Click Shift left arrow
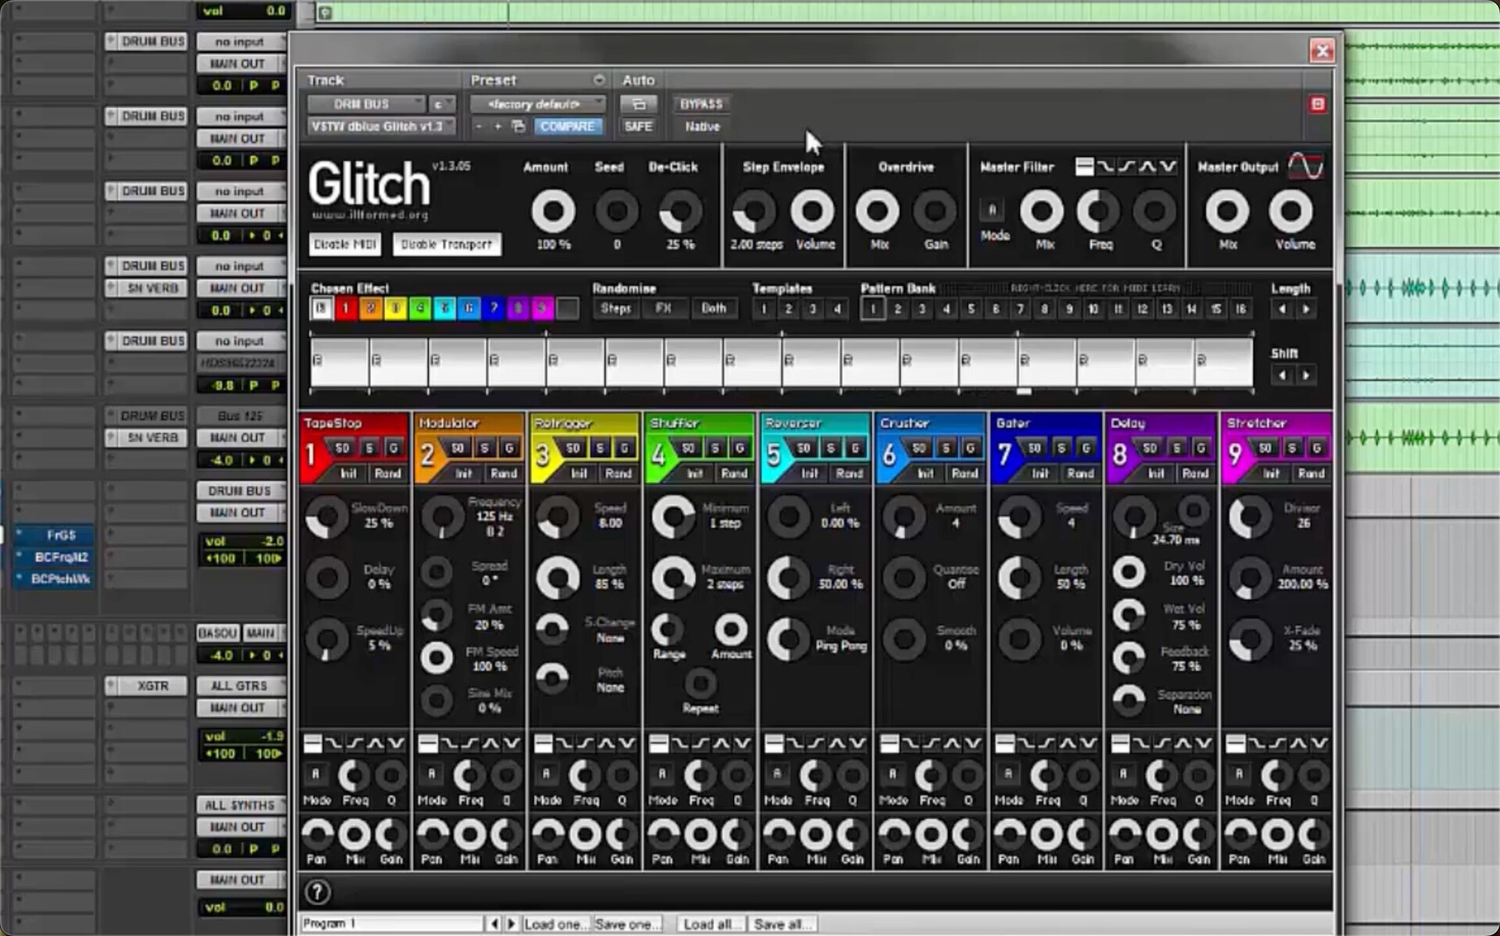 (x=1282, y=376)
